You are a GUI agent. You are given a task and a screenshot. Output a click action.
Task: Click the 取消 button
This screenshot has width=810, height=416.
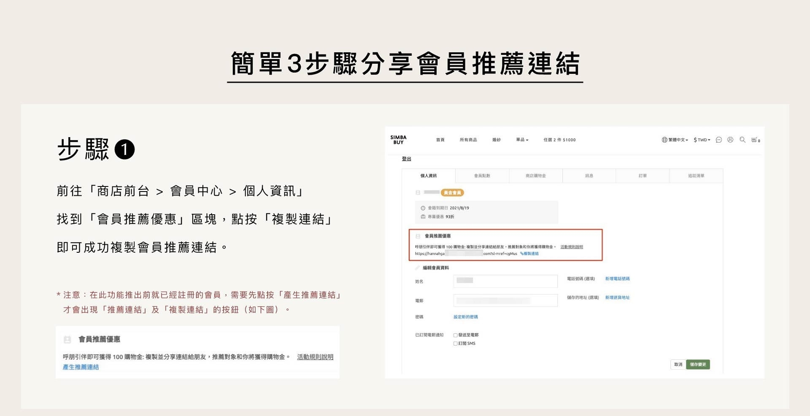(x=678, y=365)
